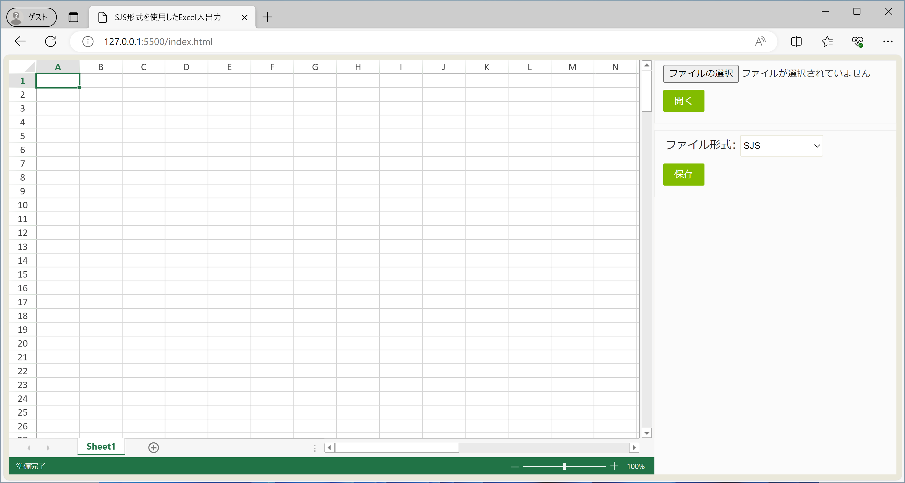905x483 pixels.
Task: Close the SJS形式 browser tab
Action: coord(245,17)
